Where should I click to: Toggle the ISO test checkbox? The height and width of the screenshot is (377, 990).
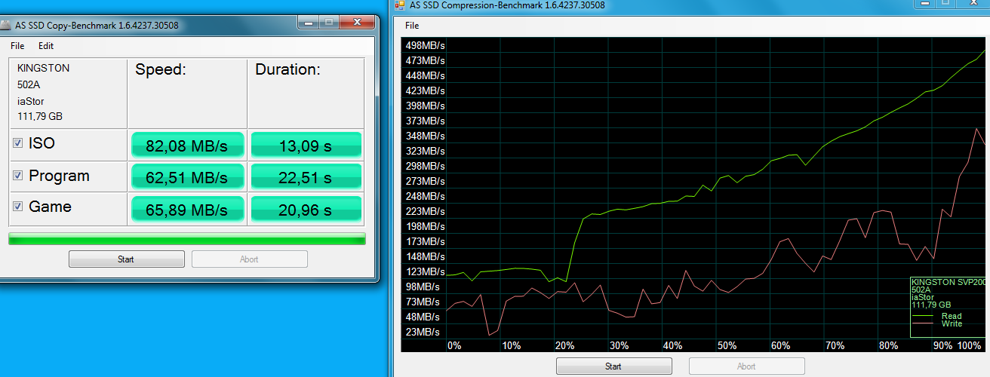(x=18, y=143)
